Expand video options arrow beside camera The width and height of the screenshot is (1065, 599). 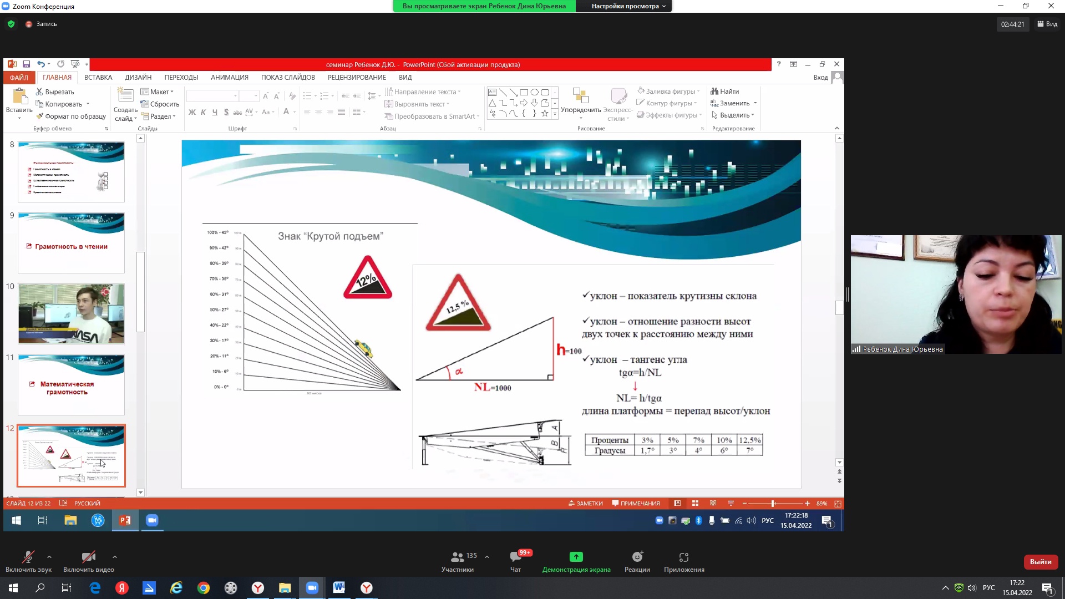coord(114,556)
